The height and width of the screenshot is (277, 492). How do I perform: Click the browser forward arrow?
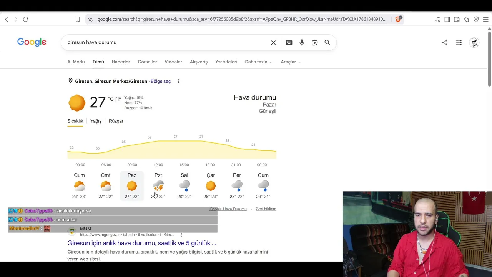[16, 19]
